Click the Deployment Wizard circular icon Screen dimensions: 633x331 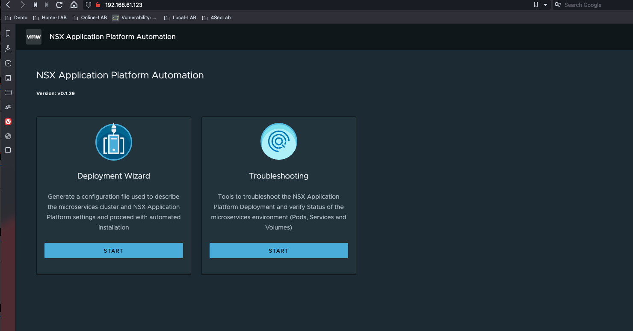click(x=113, y=142)
